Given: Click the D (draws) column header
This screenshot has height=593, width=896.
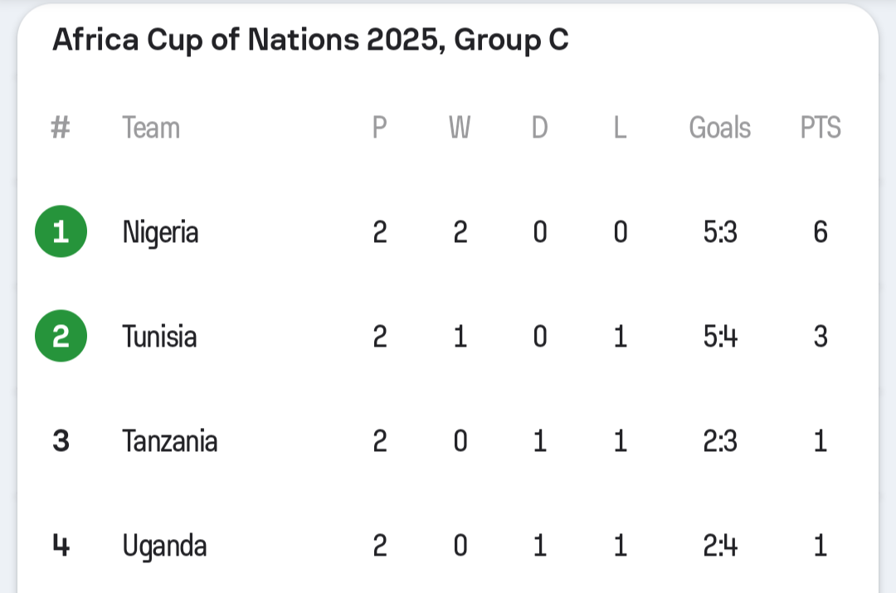Looking at the screenshot, I should click(x=539, y=128).
